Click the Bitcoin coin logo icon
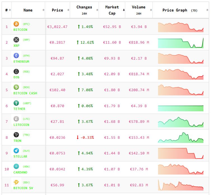The height and width of the screenshot is (195, 211). [16, 24]
